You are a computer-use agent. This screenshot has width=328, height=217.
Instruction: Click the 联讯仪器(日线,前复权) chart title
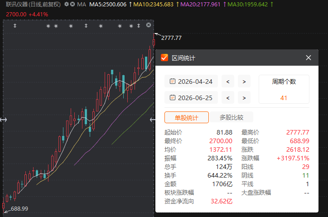pos(33,4)
